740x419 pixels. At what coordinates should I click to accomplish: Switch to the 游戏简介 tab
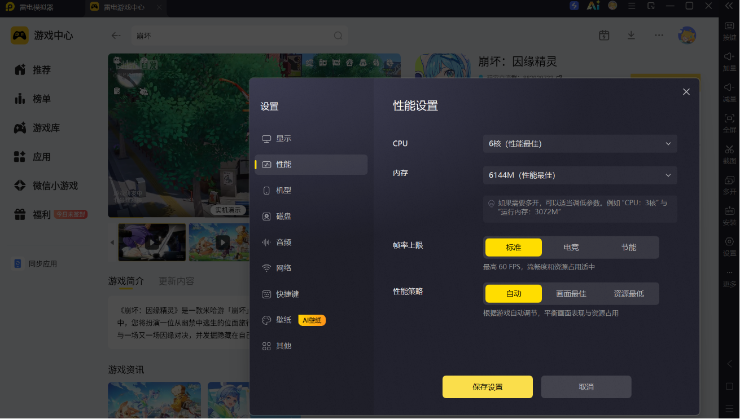(x=126, y=281)
